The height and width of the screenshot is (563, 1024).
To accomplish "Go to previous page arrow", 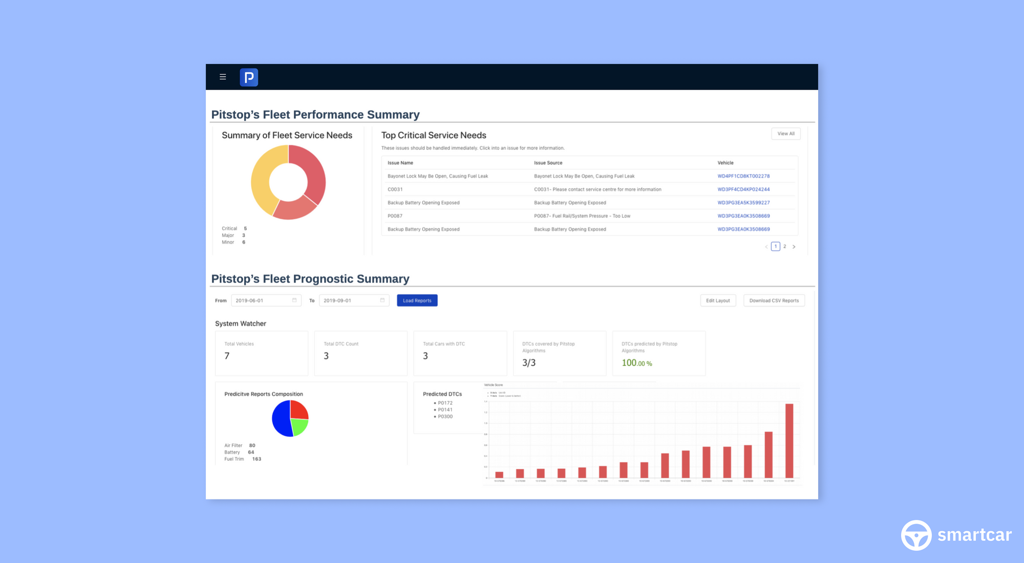I will coord(766,247).
